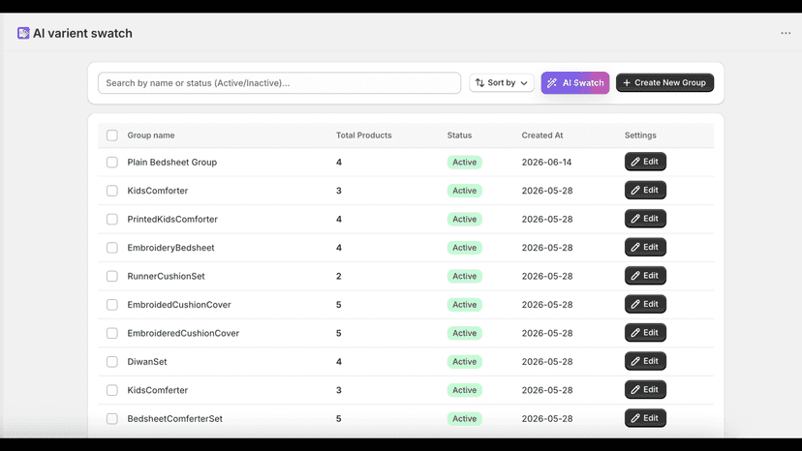This screenshot has width=802, height=451.
Task: Focus the search by name or status field
Action: (x=279, y=83)
